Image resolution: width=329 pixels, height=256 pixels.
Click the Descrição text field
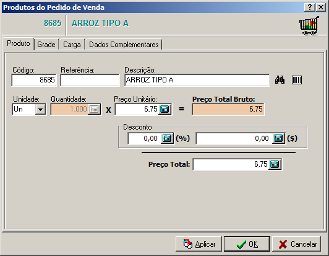tap(197, 80)
